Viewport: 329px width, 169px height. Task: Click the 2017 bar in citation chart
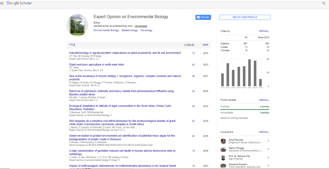click(x=228, y=75)
